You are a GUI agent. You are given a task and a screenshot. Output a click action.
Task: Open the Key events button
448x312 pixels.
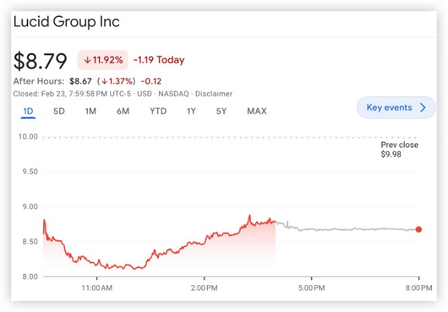tap(389, 108)
